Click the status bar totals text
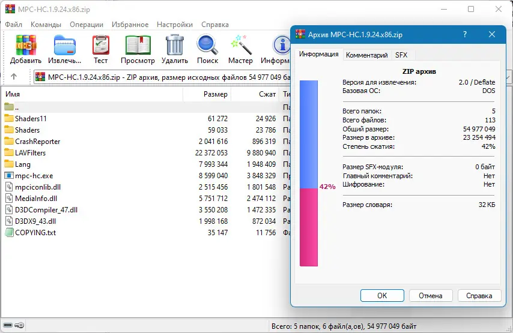513x333 pixels. tap(344, 326)
